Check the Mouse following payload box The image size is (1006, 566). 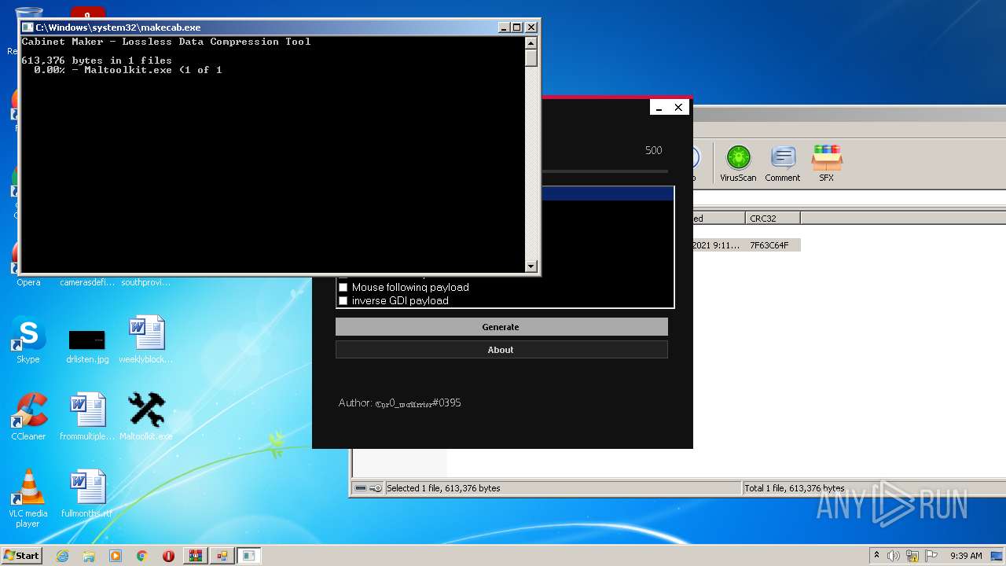point(343,287)
